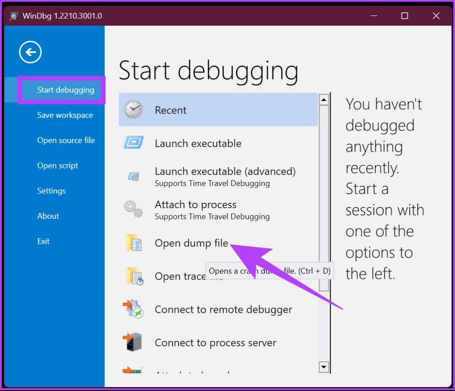Maximize the WinDbg window

coord(404,16)
